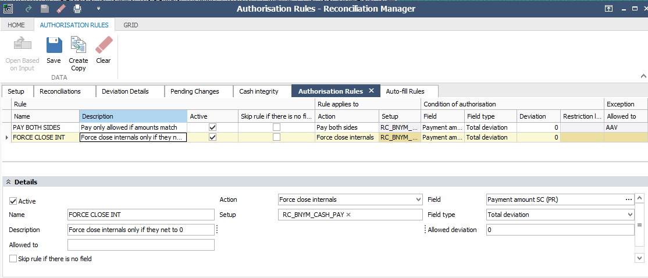Click the Description input field in Details
The width and height of the screenshot is (648, 278).
(x=141, y=230)
